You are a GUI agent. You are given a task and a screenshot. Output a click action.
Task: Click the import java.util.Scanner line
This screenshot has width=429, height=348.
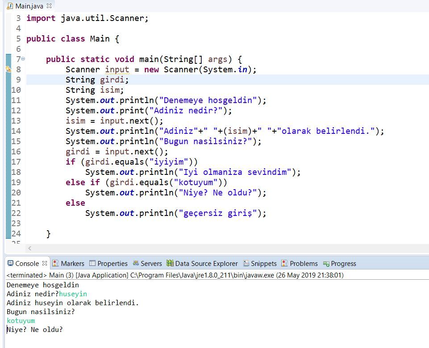point(87,18)
